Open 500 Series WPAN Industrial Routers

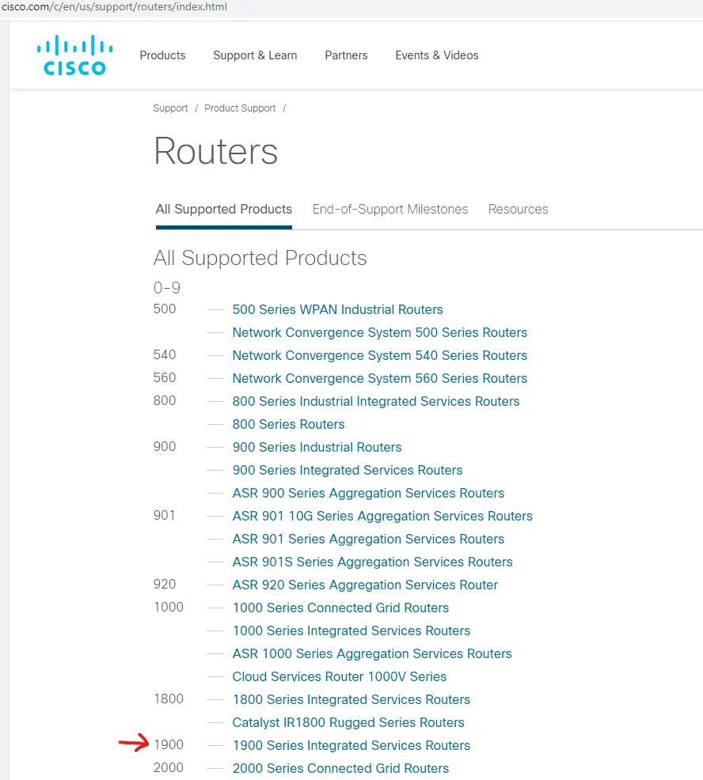[x=337, y=309]
